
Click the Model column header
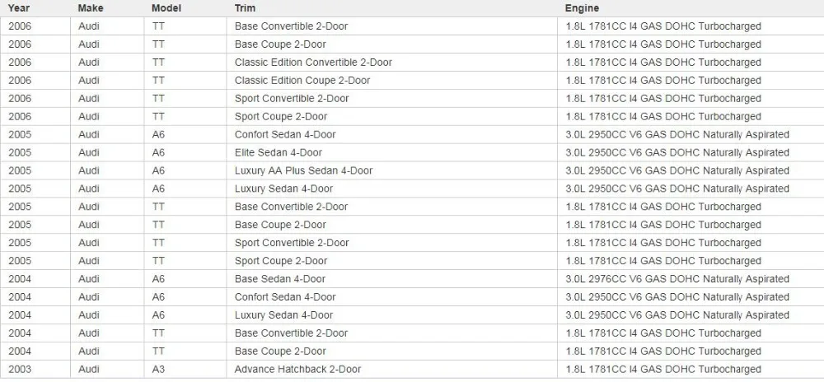coord(166,8)
